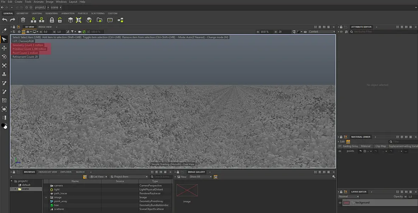
Task: Open the List View dropdown in Browser
Action: click(x=98, y=177)
